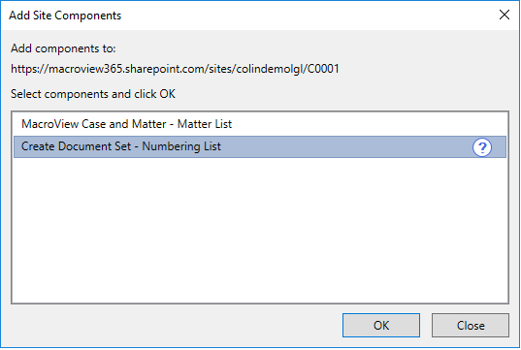Confirm selection with the OK button

click(381, 325)
